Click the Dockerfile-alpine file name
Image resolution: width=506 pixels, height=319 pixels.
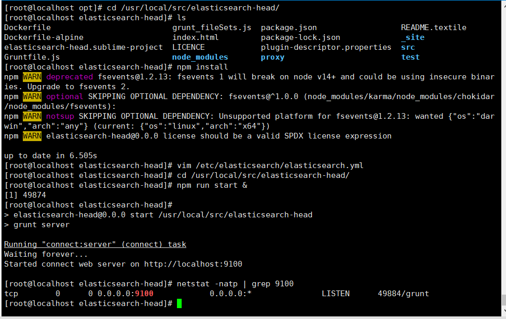click(x=44, y=37)
